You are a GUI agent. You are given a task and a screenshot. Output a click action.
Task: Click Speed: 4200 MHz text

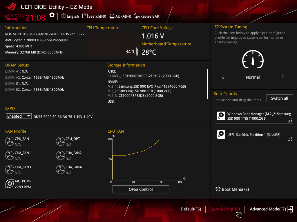[x=19, y=46]
